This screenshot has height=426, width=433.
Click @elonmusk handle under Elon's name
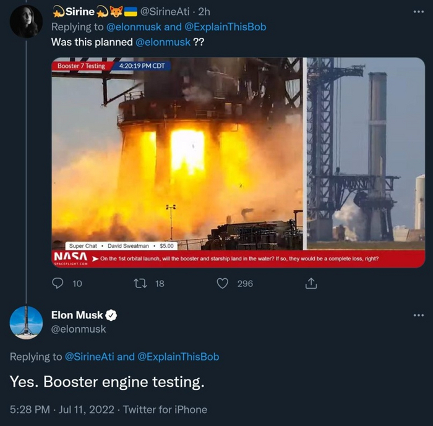click(x=79, y=330)
